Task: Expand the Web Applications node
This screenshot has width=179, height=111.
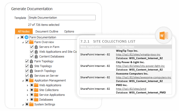Action: (28, 85)
